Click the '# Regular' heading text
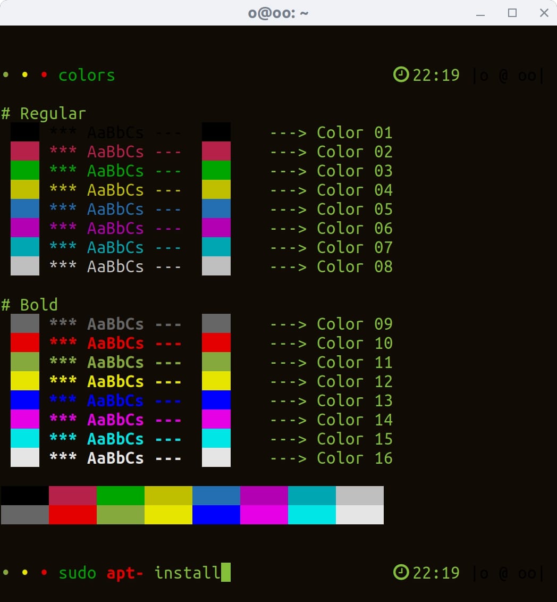Viewport: 557px width, 602px height. pos(44,113)
